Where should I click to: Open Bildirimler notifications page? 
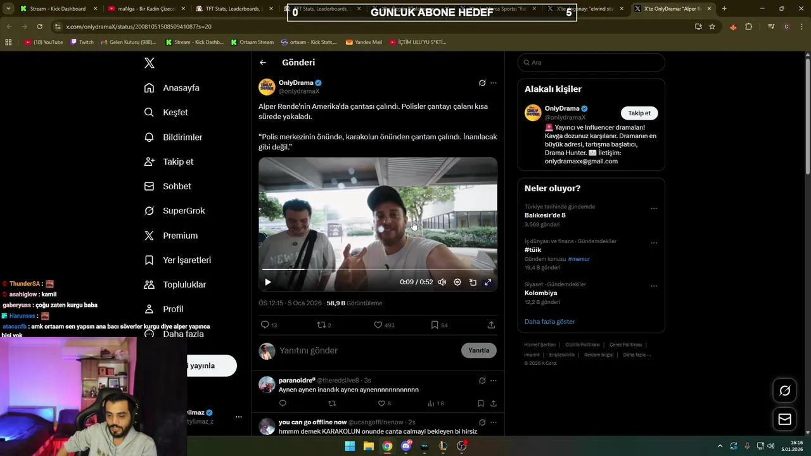[173, 137]
